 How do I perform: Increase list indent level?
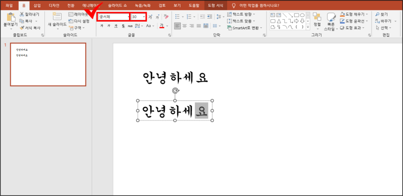(x=210, y=17)
